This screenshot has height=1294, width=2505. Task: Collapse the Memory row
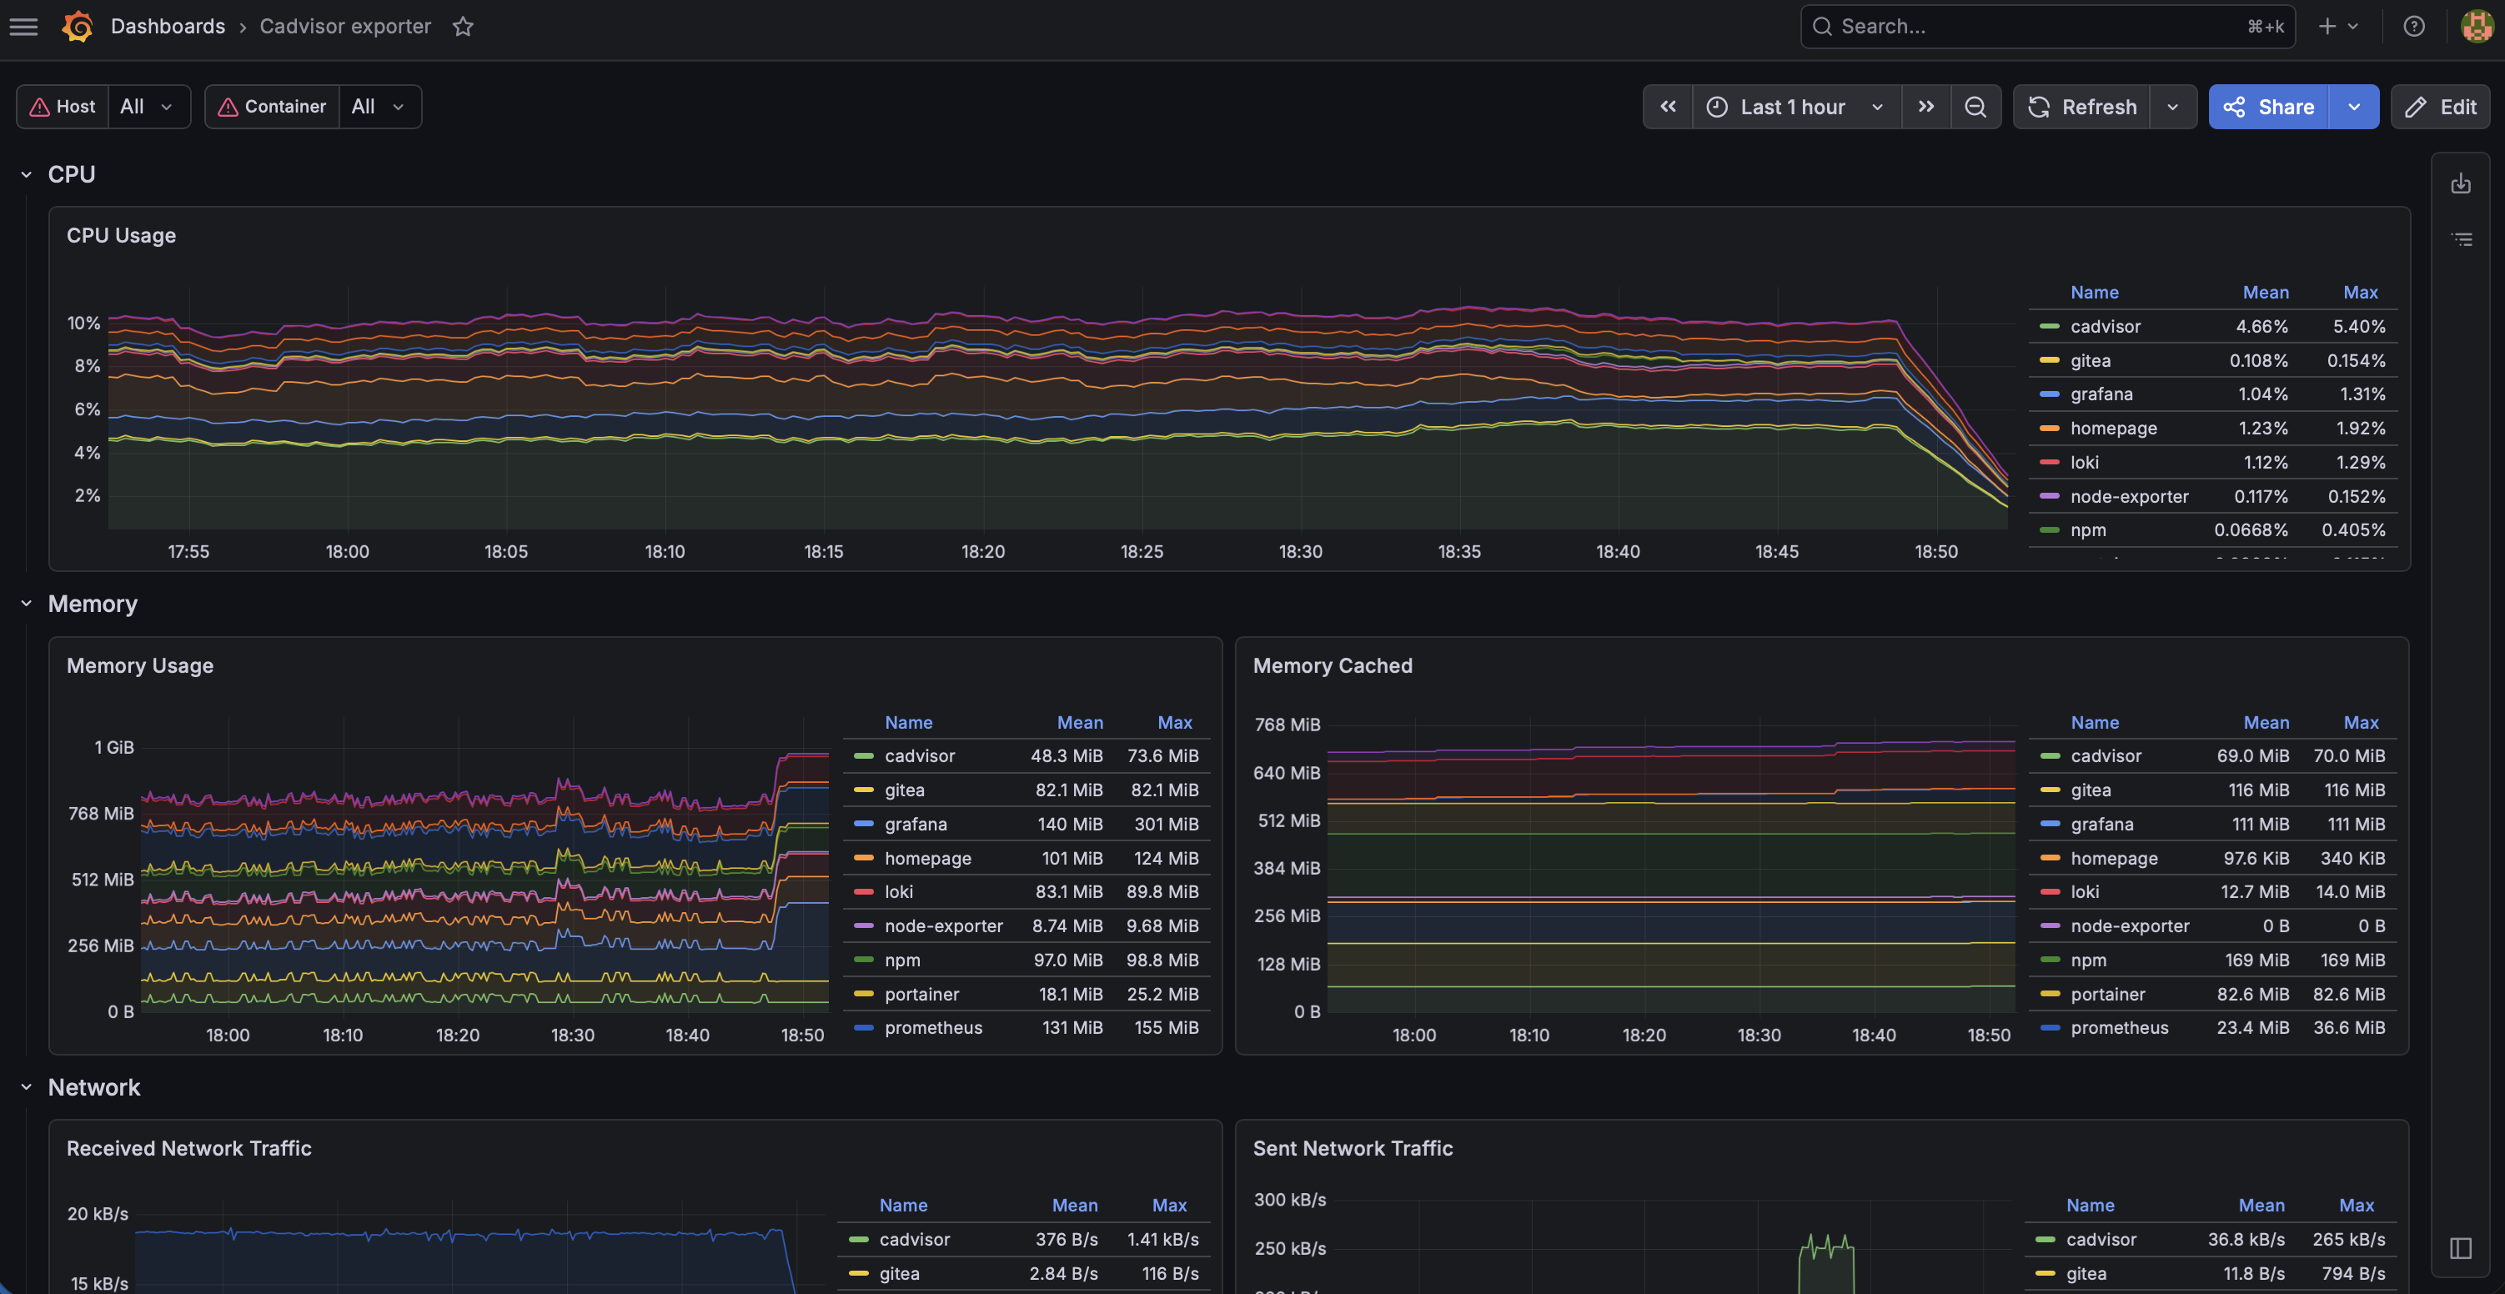click(x=26, y=604)
